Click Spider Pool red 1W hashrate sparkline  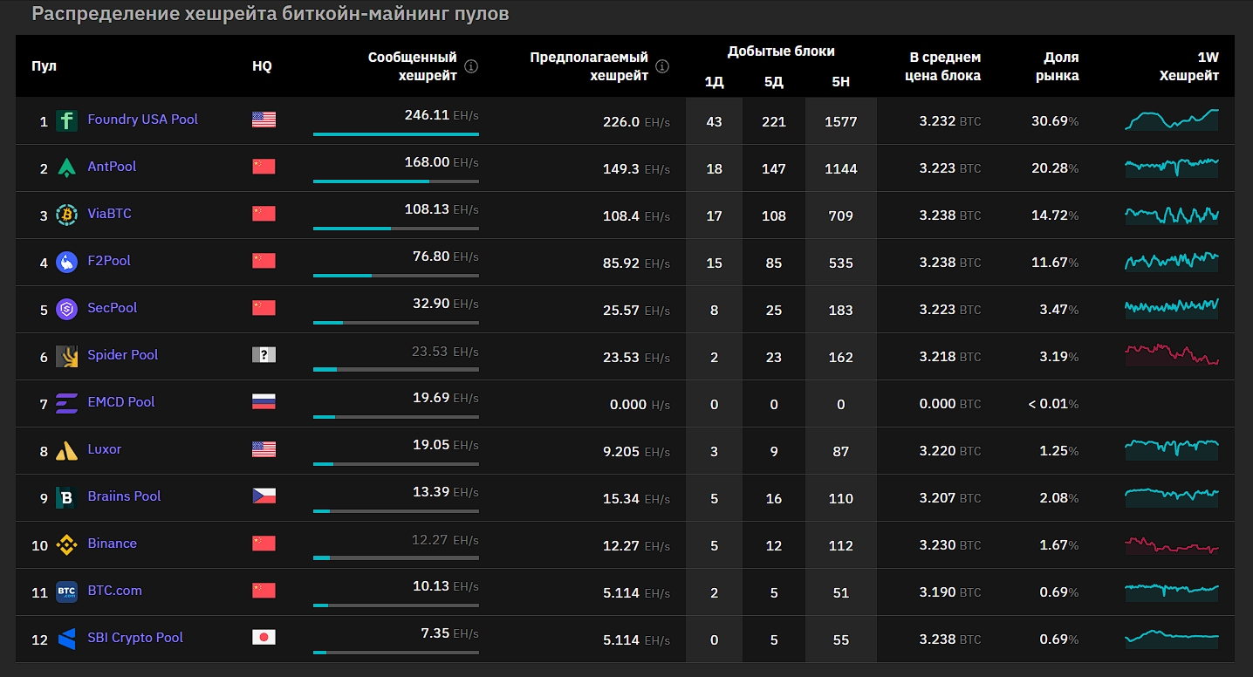click(x=1172, y=355)
